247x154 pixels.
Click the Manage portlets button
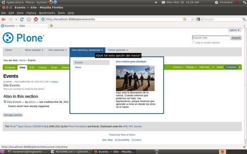(13, 115)
